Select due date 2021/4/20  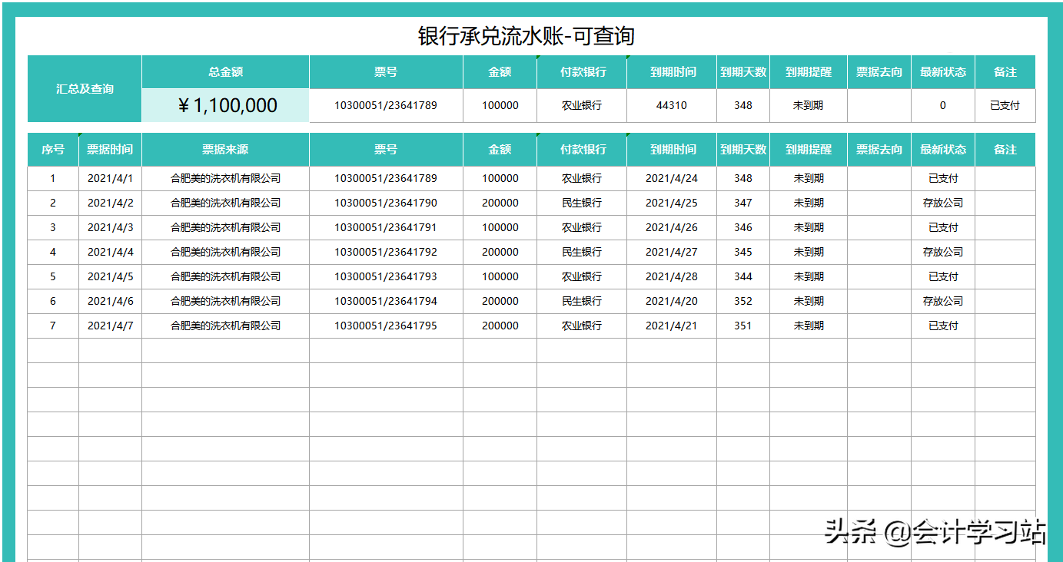click(x=672, y=301)
